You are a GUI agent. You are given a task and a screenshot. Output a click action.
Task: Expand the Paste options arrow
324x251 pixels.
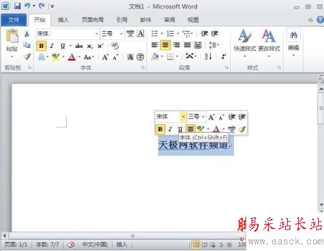(12, 57)
